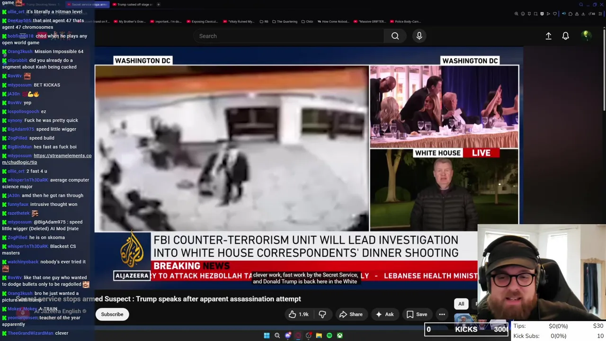606x341 pixels.
Task: Click the YouTube search magnifier icon
Action: 395,36
